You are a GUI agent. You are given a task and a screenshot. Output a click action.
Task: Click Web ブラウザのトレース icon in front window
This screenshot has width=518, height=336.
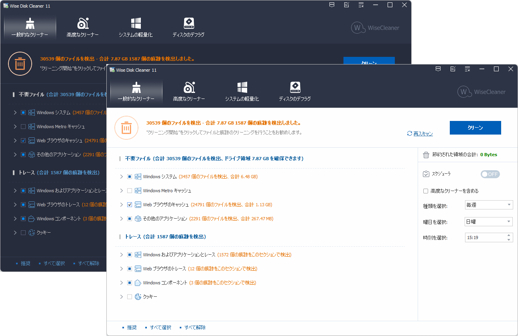138,269
